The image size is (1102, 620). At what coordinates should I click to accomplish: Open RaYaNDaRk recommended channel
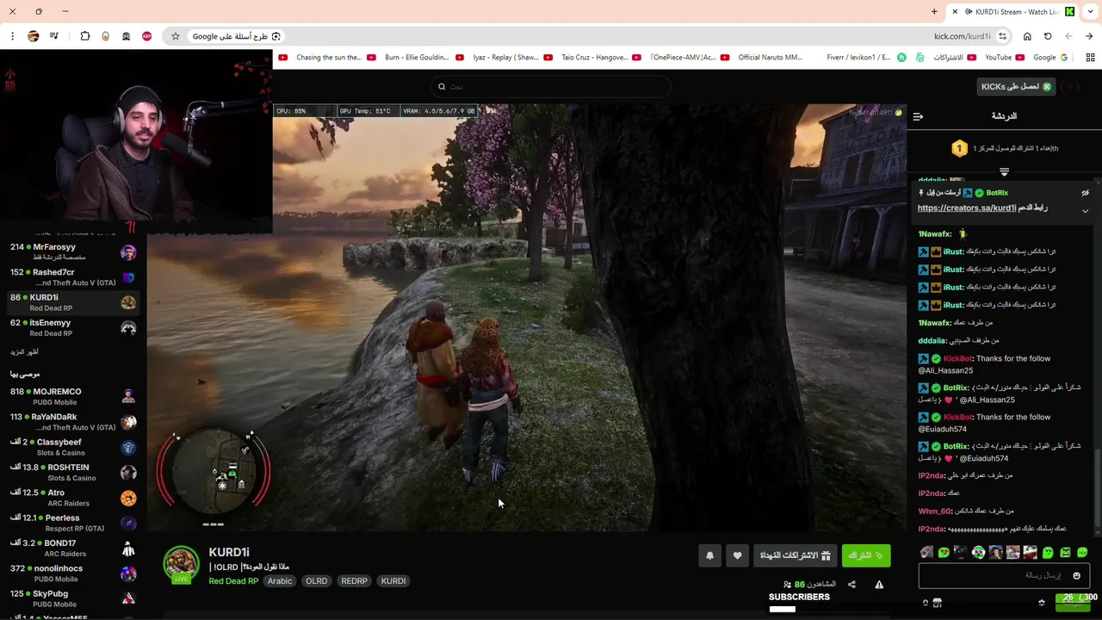click(73, 422)
